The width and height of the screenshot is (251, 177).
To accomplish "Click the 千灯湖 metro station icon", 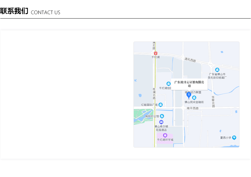I will pos(156,53).
